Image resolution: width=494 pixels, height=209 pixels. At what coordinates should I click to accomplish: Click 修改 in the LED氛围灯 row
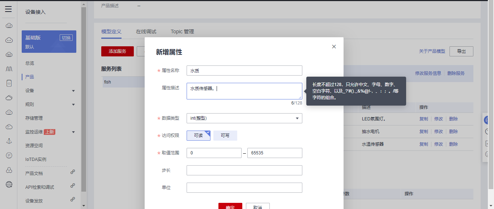438,119
